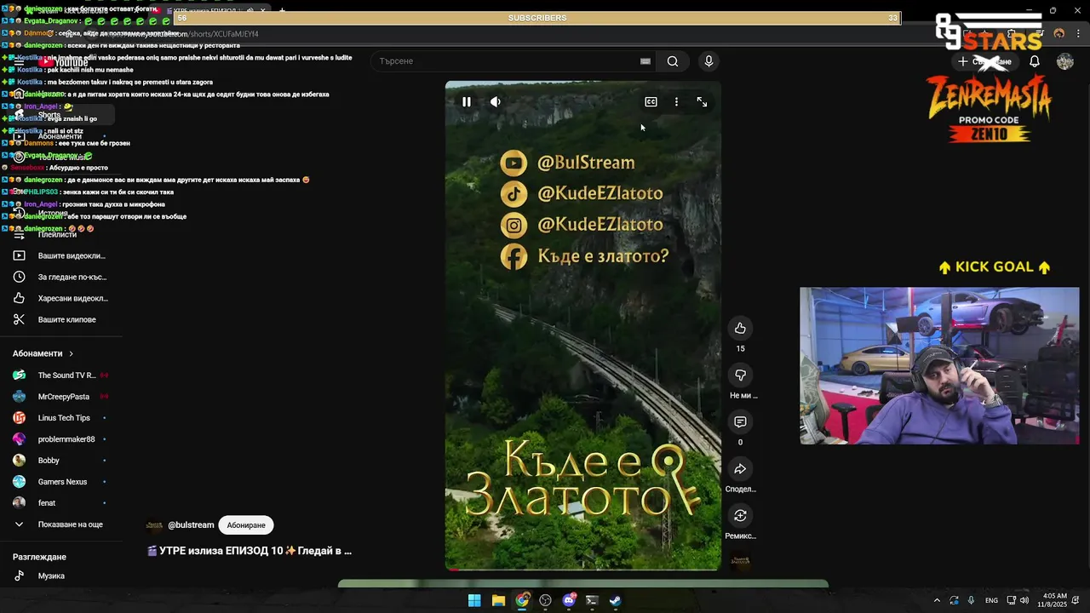Switch the ENG input language indicator

pos(991,600)
